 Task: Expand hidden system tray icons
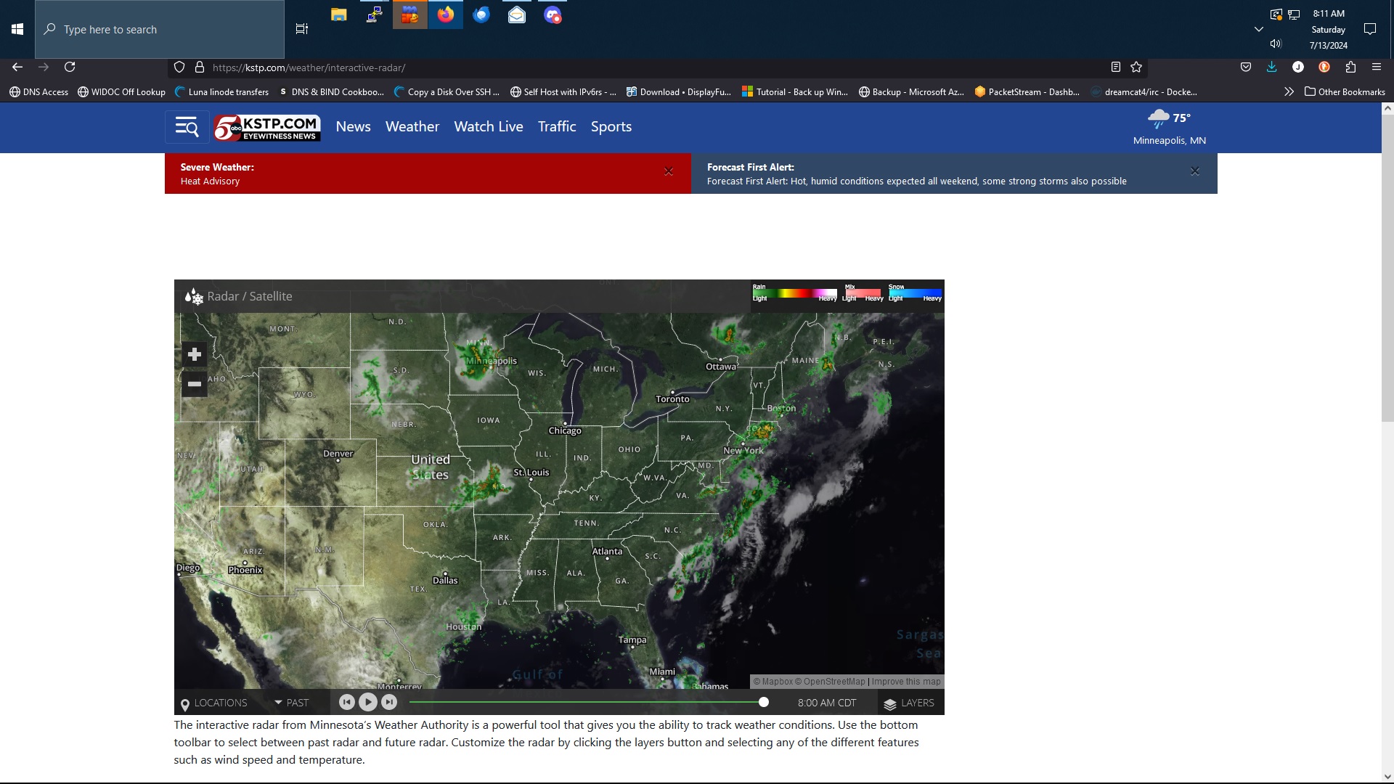(x=1259, y=30)
